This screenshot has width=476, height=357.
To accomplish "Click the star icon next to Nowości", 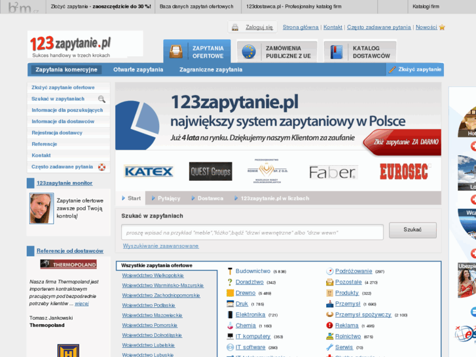I will [442, 28].
